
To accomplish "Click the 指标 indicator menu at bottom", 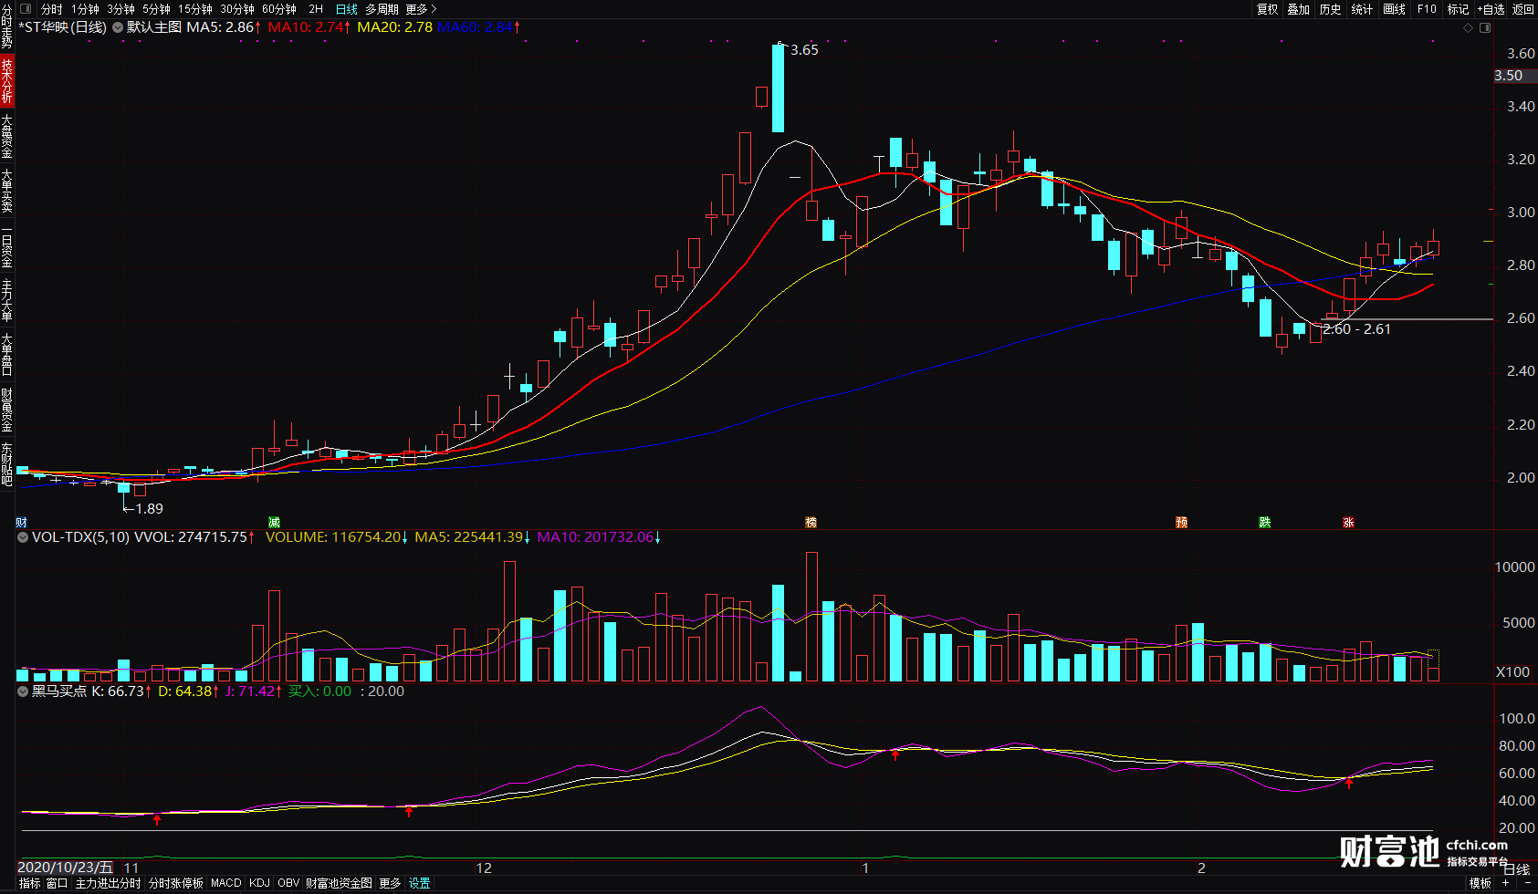I will 30,883.
